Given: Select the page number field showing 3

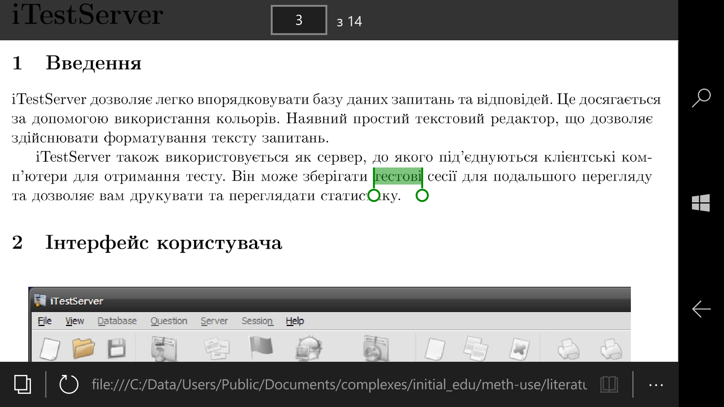Looking at the screenshot, I should pos(299,20).
